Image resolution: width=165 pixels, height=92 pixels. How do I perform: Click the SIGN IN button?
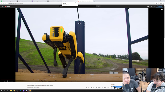click(160, 6)
